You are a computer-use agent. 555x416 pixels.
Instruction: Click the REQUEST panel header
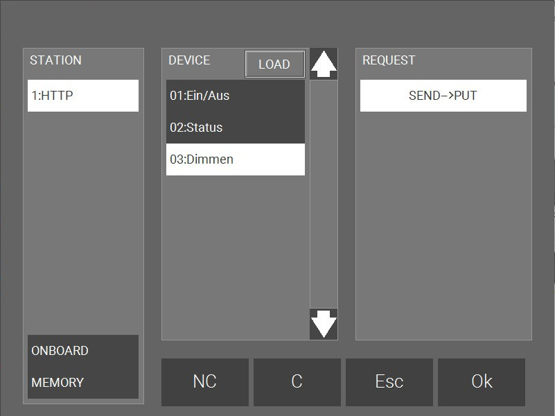coord(389,60)
